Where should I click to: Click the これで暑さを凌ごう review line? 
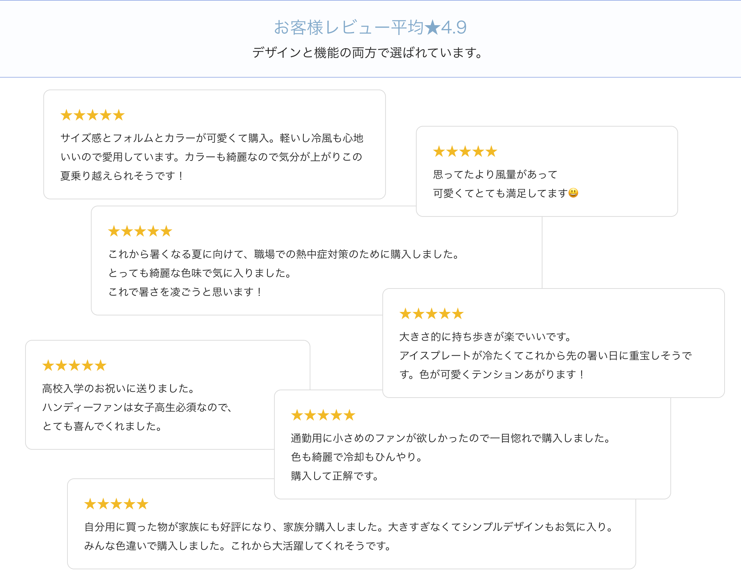[x=185, y=292]
